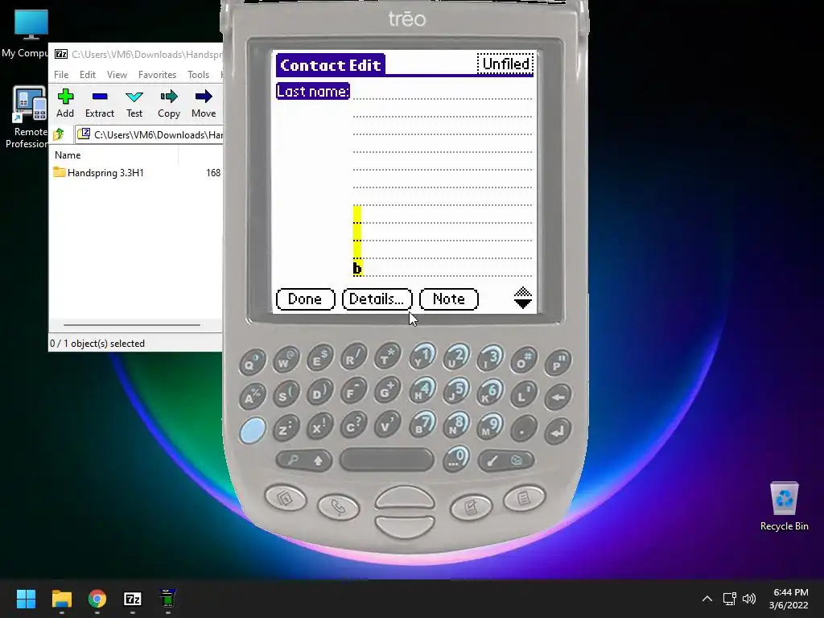Tap the T key on Treo keyboard
The image size is (824, 618).
tap(387, 356)
